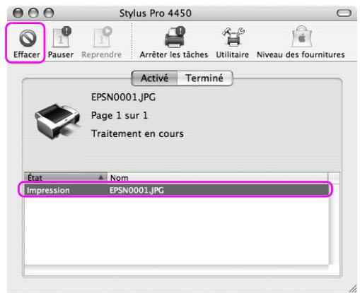Click the toolbar toggle pill button in title bar
Viewport: 360px width, 293px height.
click(344, 13)
